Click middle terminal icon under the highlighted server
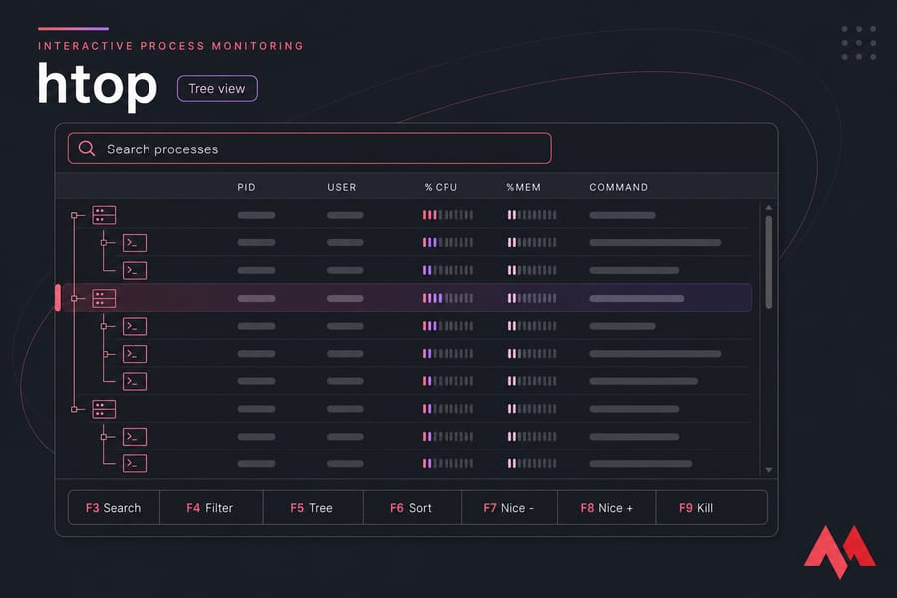 point(135,354)
